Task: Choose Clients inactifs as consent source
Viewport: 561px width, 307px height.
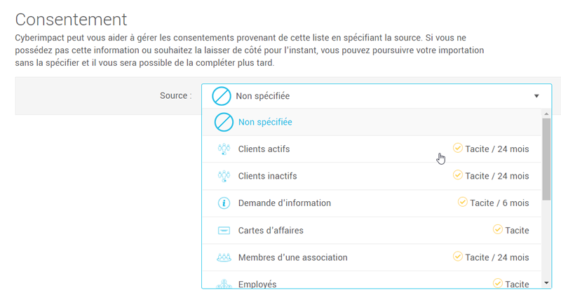Action: (268, 176)
